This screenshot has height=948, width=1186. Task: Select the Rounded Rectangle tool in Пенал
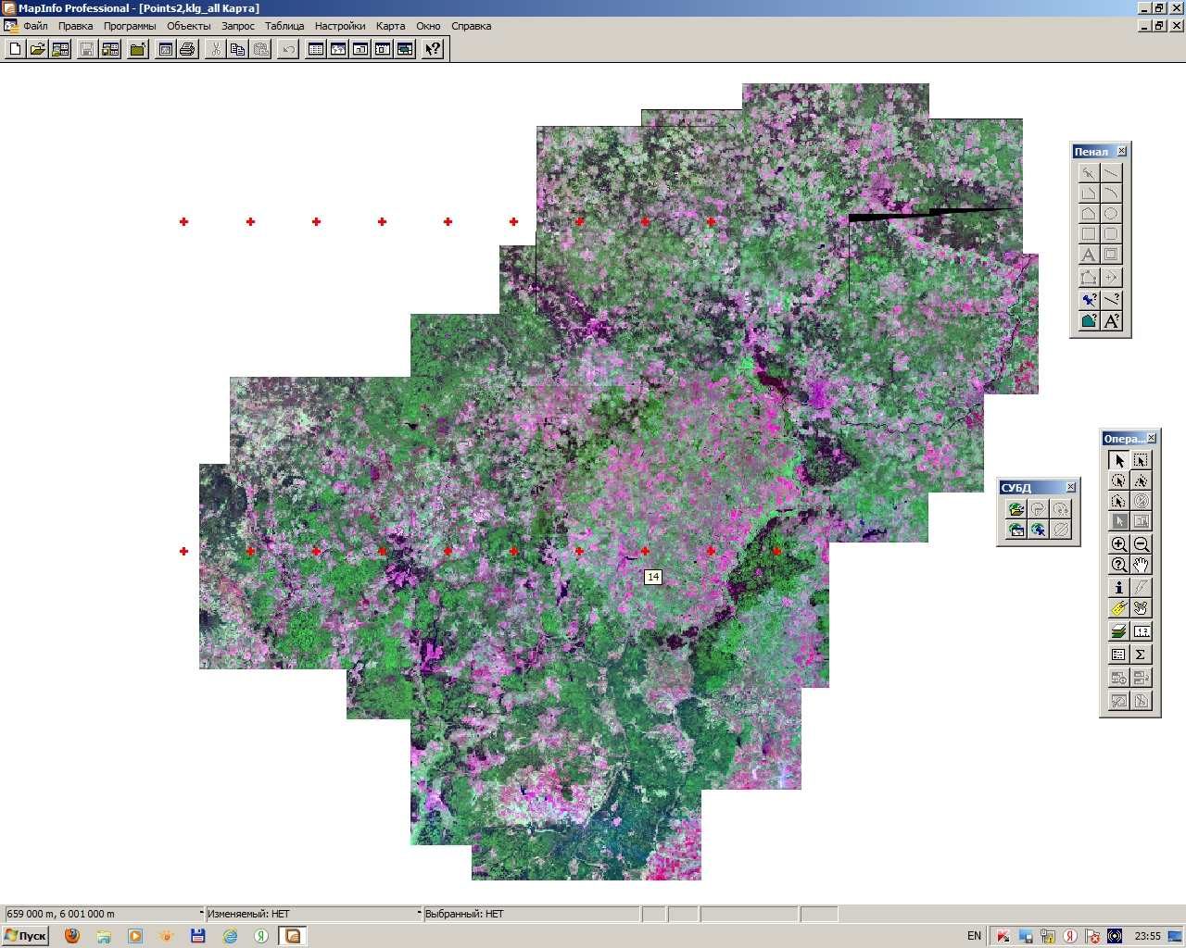[x=1111, y=233]
